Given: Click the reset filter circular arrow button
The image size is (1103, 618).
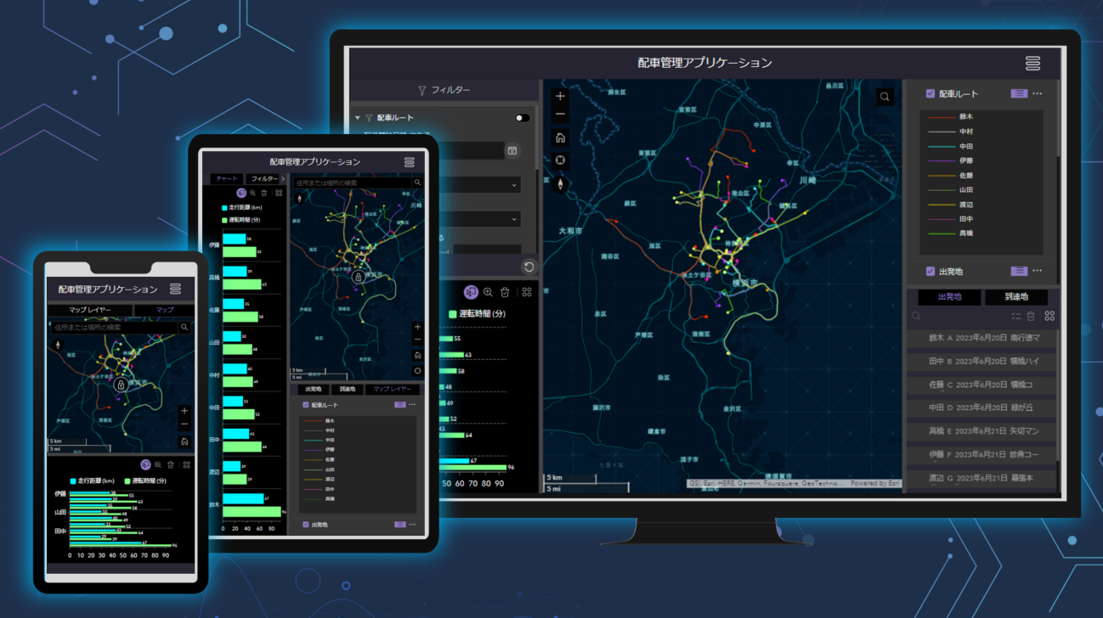Looking at the screenshot, I should pos(529,267).
